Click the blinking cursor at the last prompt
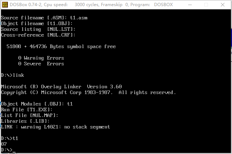The height and width of the screenshot is (154, 232). click(x=14, y=151)
